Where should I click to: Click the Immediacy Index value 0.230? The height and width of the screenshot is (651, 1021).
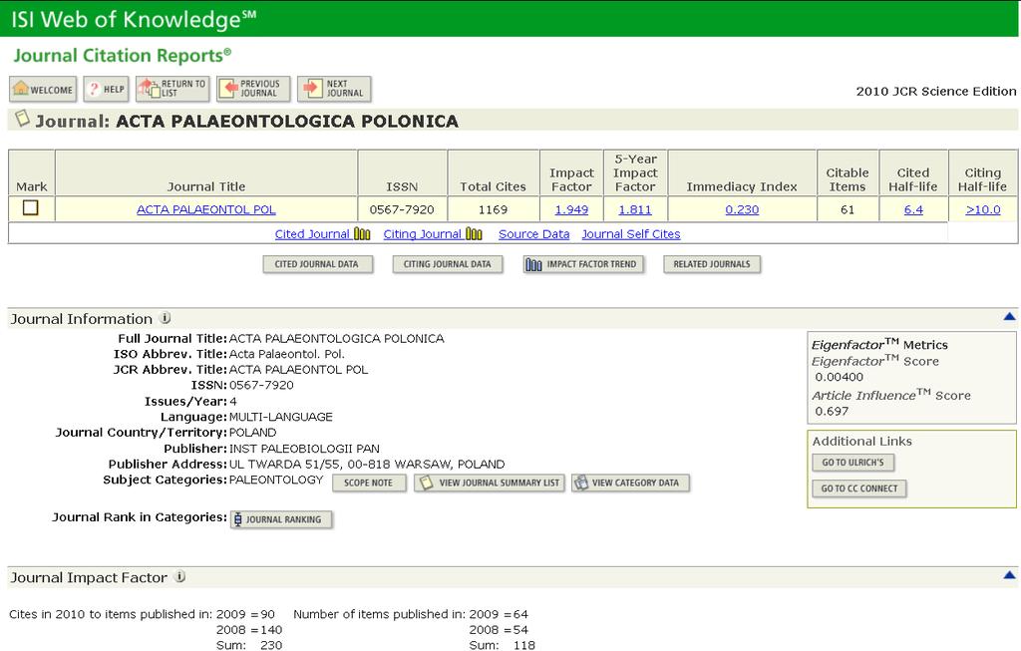click(x=742, y=209)
